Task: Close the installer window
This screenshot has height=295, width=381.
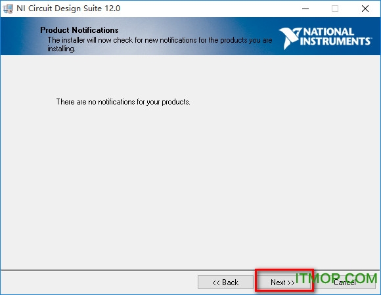Action: (x=365, y=9)
